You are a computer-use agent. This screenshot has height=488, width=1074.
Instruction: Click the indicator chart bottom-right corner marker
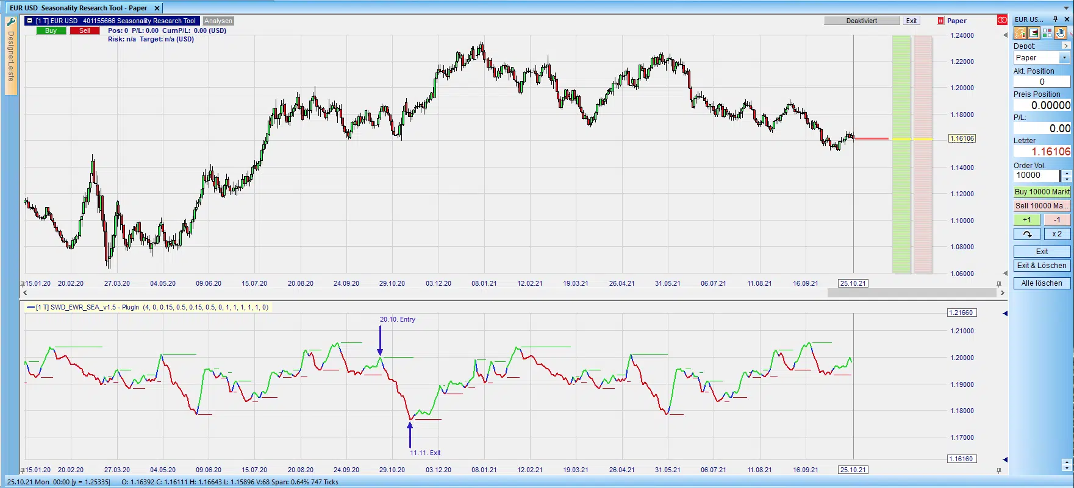[x=999, y=470]
